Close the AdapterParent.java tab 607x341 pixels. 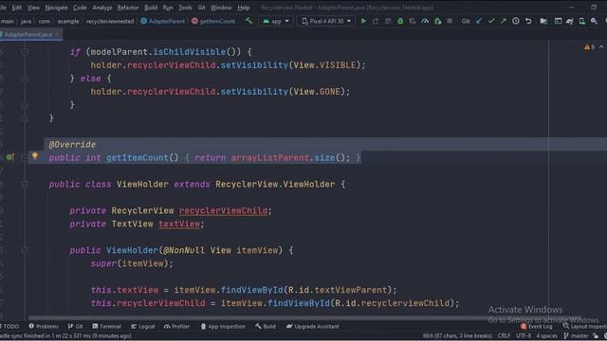click(x=58, y=34)
